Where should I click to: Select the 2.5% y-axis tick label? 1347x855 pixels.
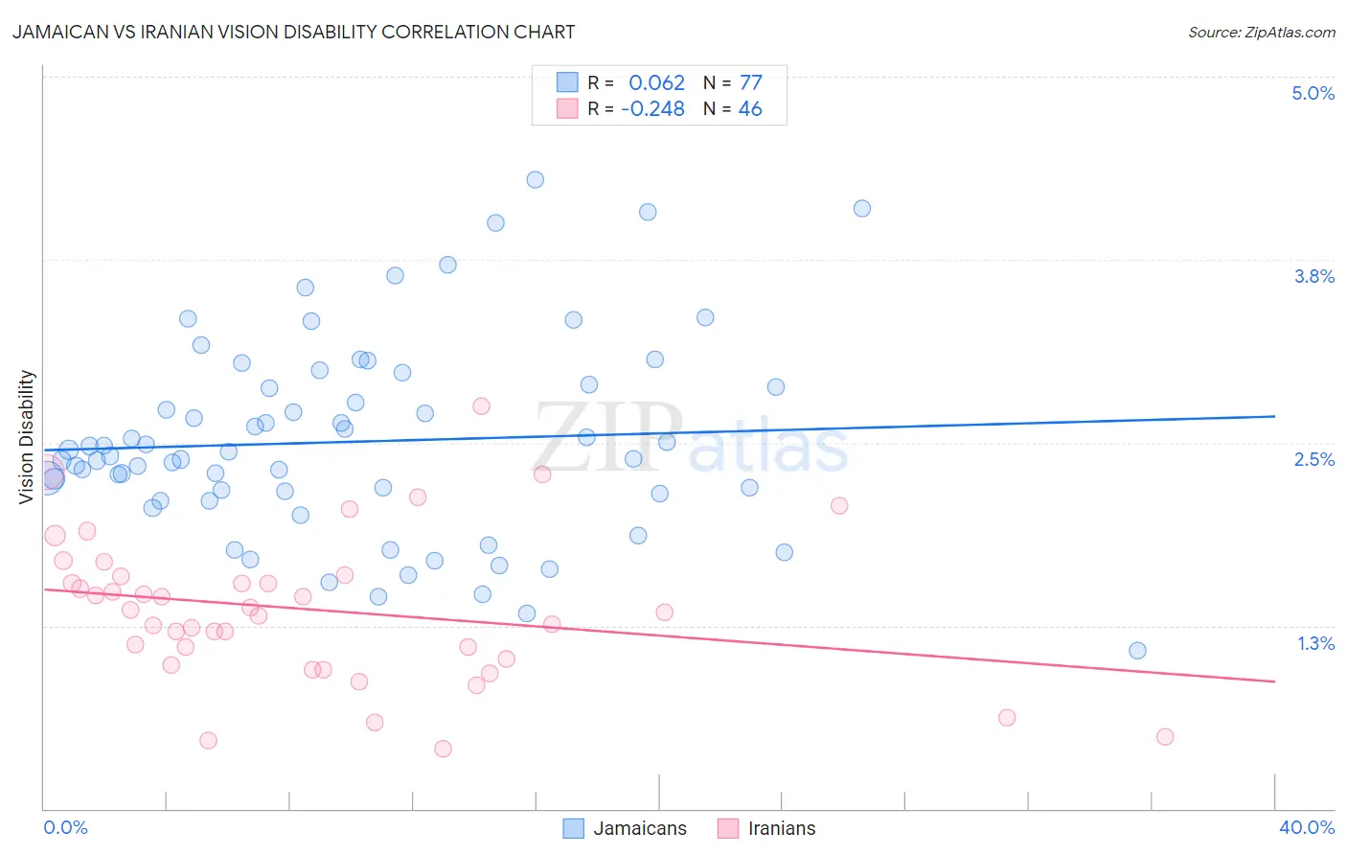1314,459
